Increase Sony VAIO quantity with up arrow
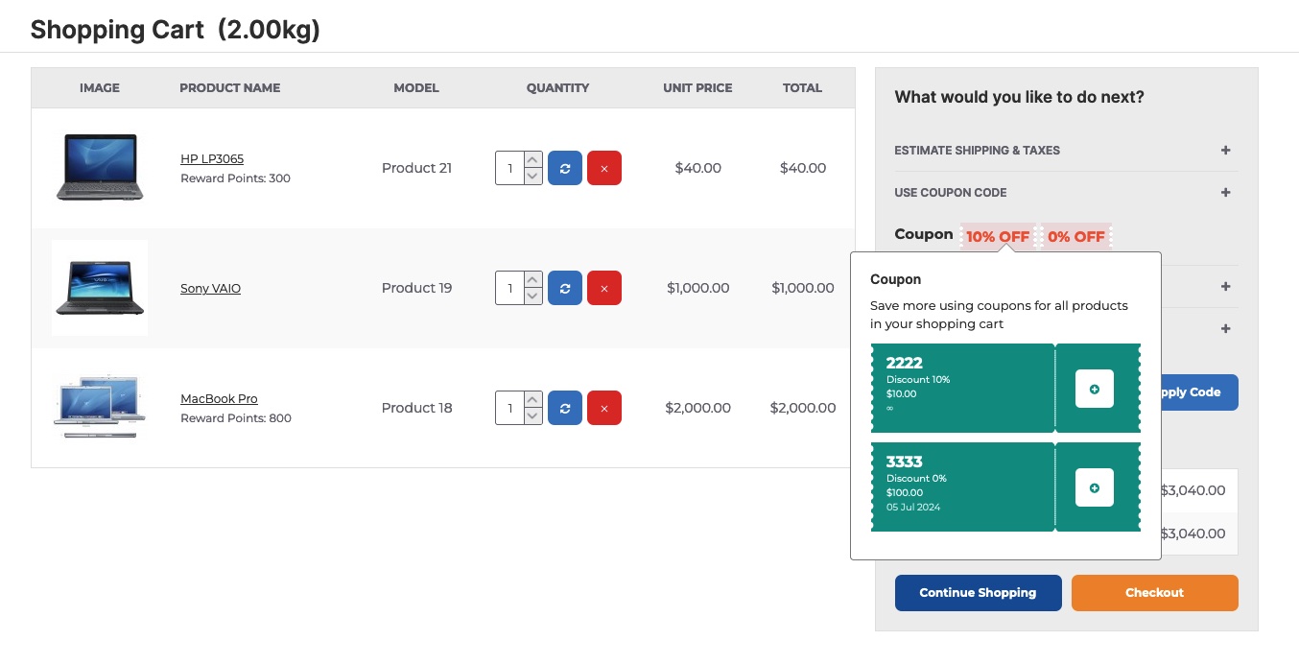 pyautogui.click(x=533, y=280)
